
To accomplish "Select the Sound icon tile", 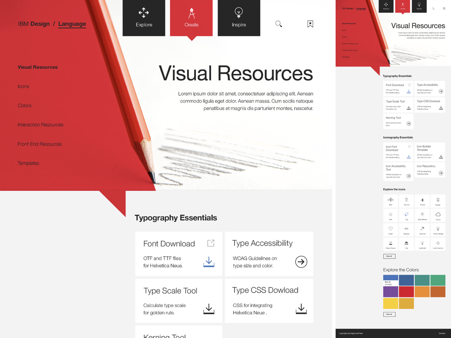I will pos(422,201).
